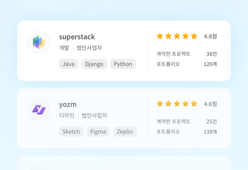This screenshot has height=170, width=248.
Task: Select the Java skill tag
Action: coord(69,64)
